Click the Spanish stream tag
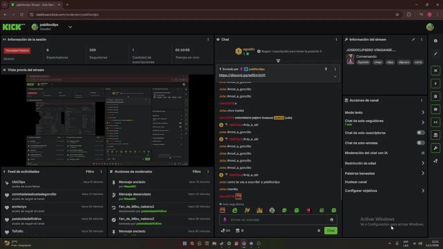443x249 pixels. tap(363, 62)
